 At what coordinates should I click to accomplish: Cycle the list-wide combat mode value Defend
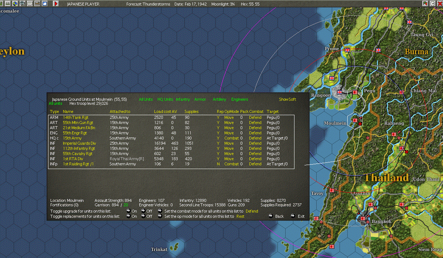(x=252, y=211)
